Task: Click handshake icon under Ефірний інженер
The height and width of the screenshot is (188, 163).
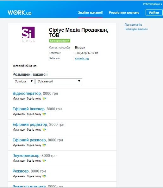Action: [x=44, y=114]
